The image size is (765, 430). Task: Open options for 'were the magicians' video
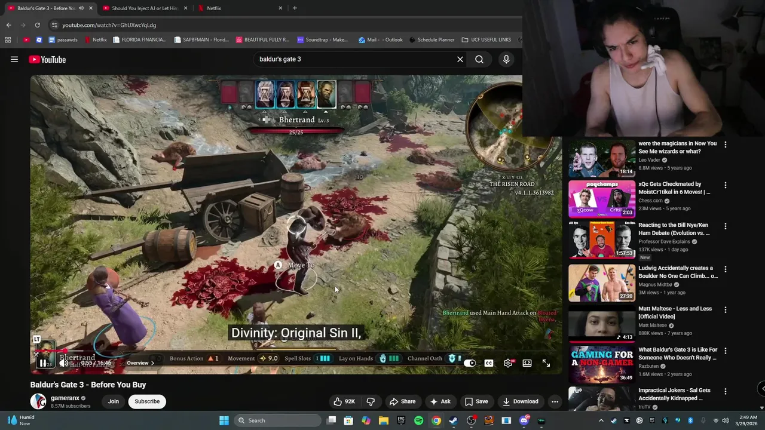[x=726, y=145]
